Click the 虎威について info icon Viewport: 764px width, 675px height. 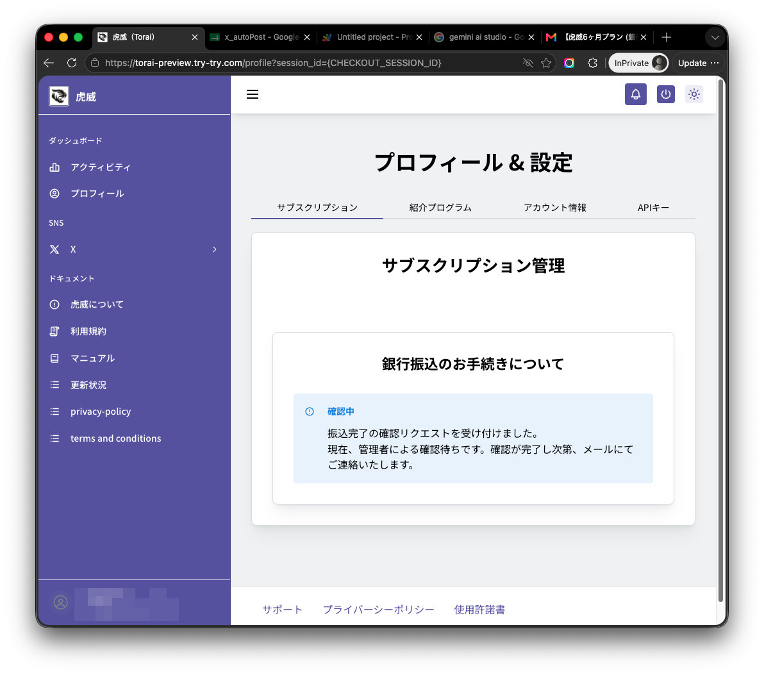pos(54,304)
